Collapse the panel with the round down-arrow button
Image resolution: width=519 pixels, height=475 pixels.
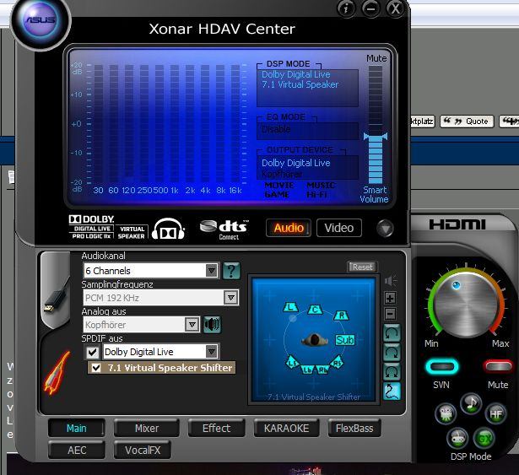click(385, 228)
